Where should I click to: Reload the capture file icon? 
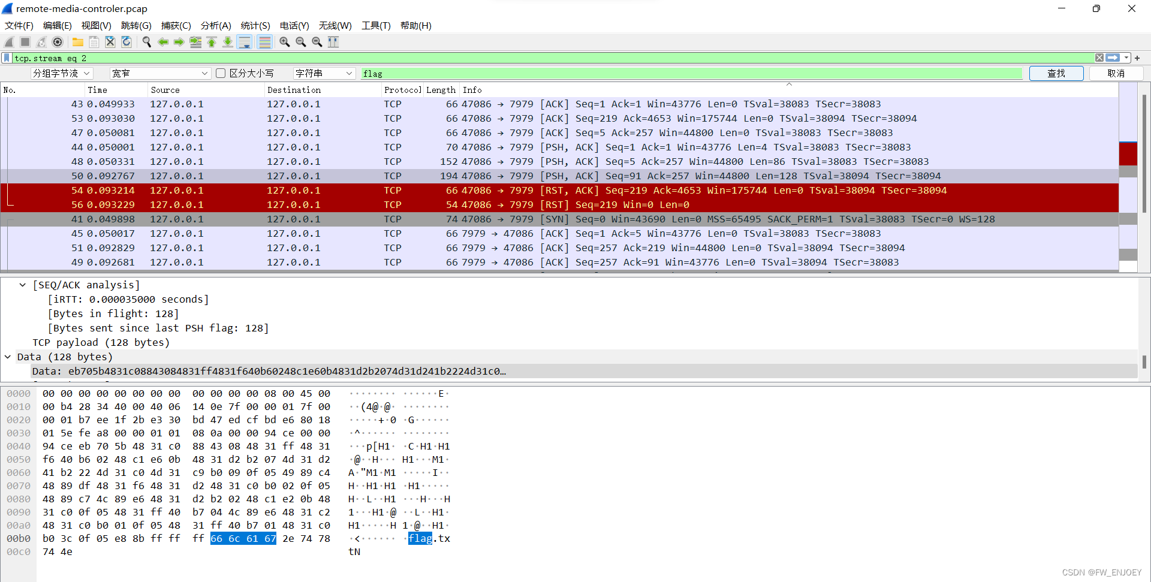tap(126, 42)
